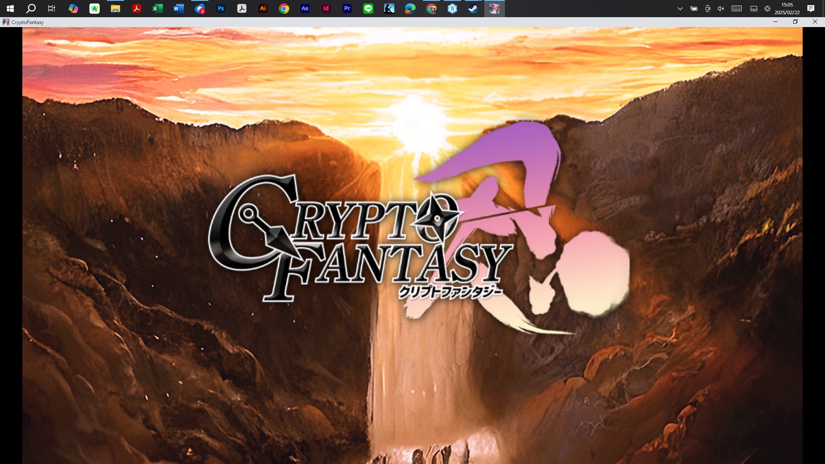
Task: Minimize the CryptoFantasy window
Action: click(776, 22)
